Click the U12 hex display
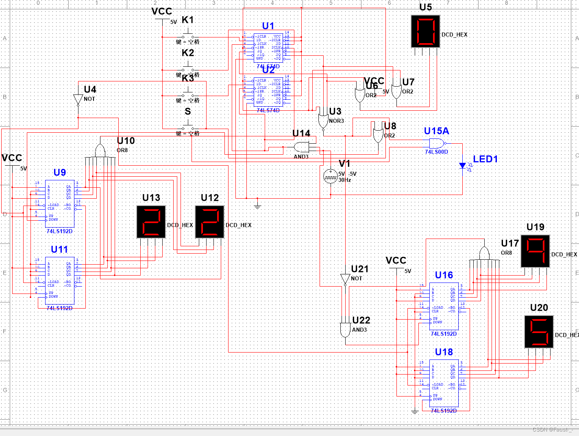The width and height of the screenshot is (579, 436). 210,222
